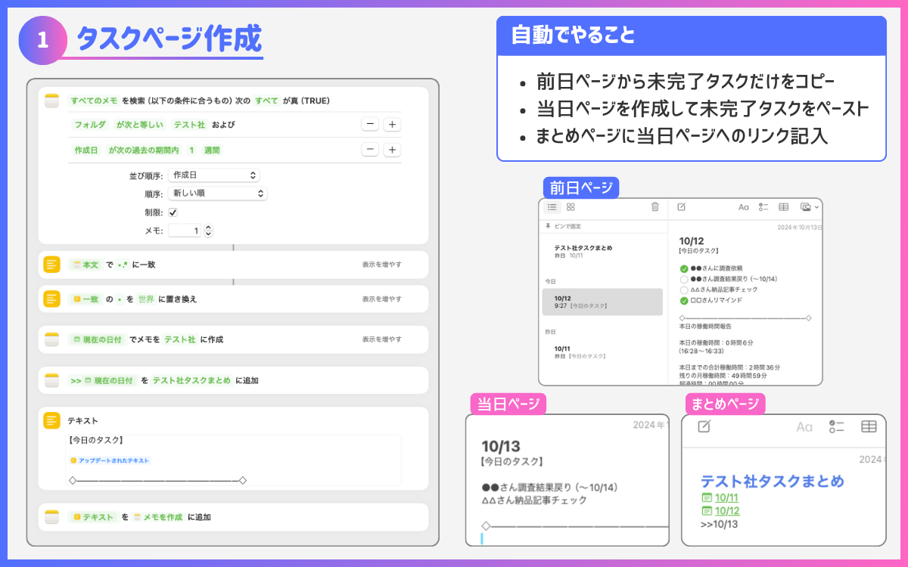This screenshot has height=567, width=908.
Task: Click the table icon in the まとめページ toolbar
Action: (x=869, y=427)
